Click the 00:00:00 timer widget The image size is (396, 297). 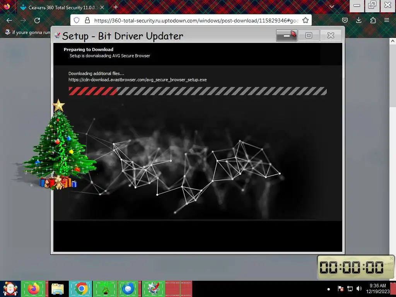356,267
